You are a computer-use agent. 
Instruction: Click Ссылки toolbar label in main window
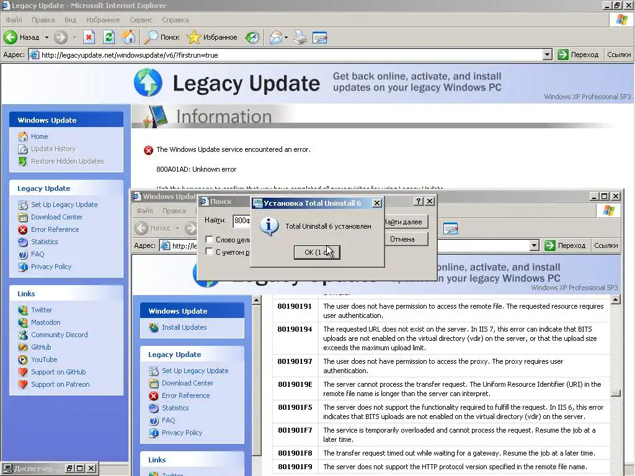click(x=619, y=55)
